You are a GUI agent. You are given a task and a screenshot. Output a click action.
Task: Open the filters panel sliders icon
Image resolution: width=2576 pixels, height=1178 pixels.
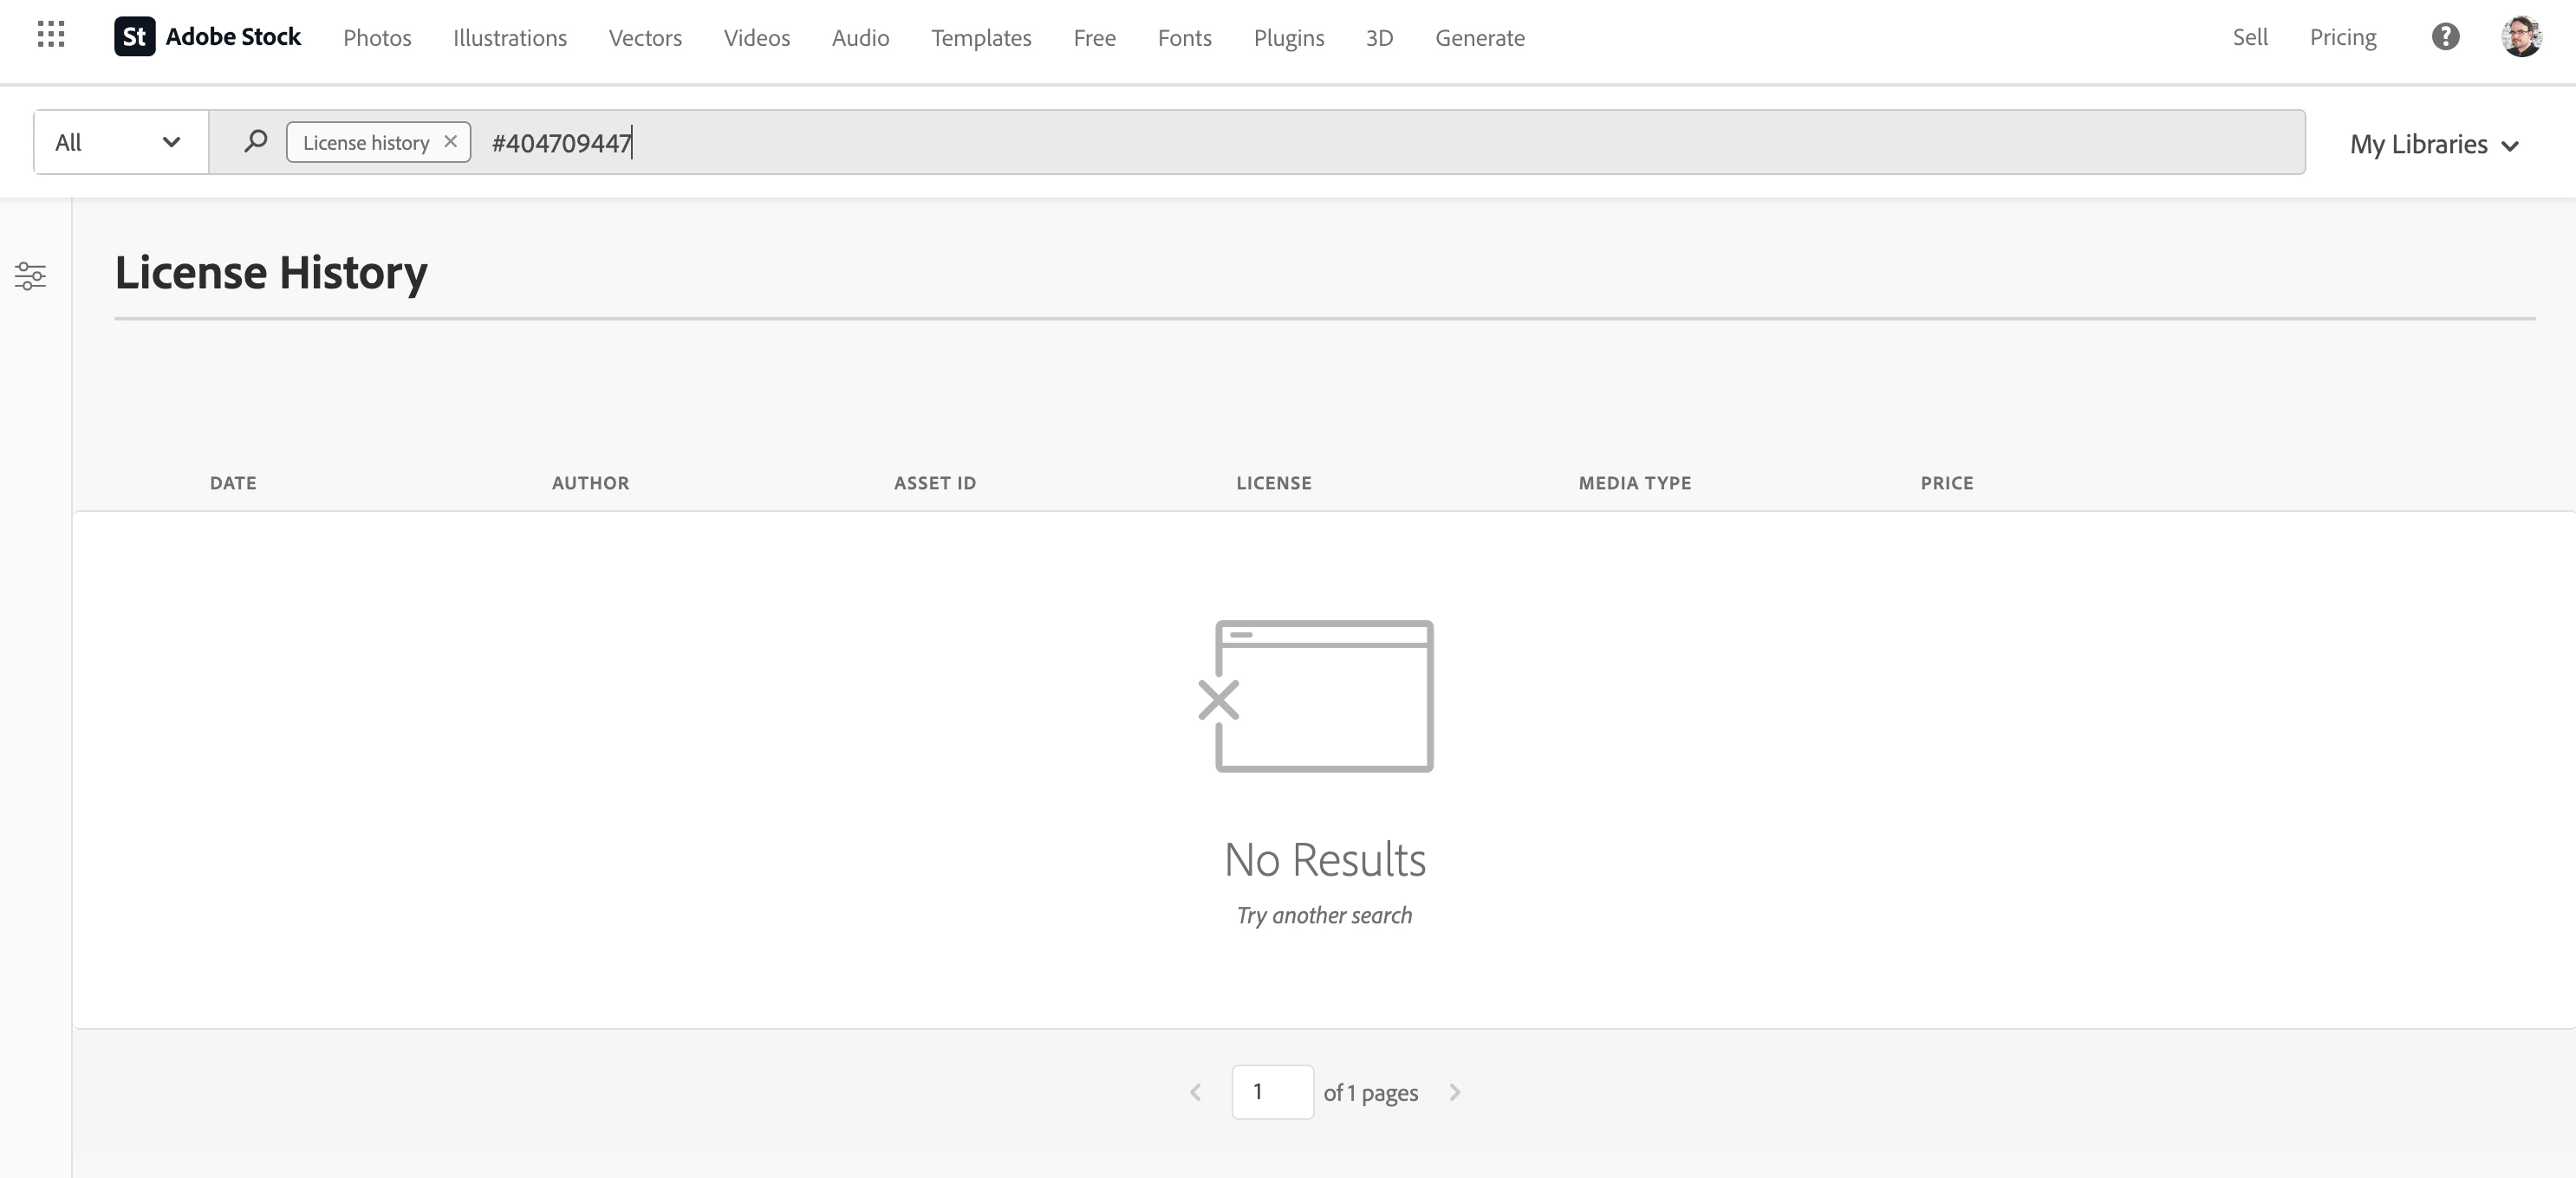point(30,275)
